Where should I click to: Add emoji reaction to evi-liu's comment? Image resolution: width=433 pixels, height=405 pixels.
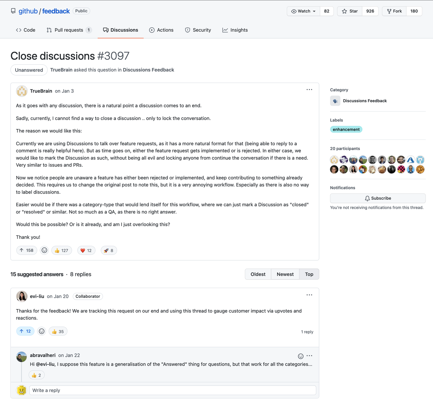tap(42, 331)
